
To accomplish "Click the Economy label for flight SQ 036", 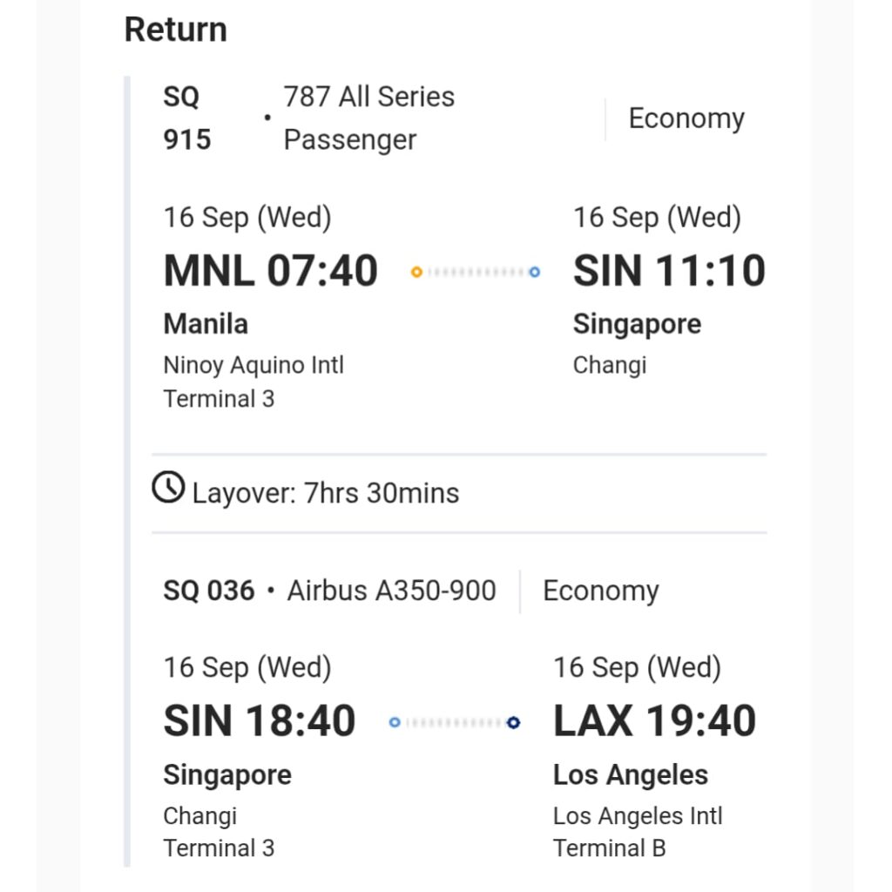I will [x=600, y=591].
